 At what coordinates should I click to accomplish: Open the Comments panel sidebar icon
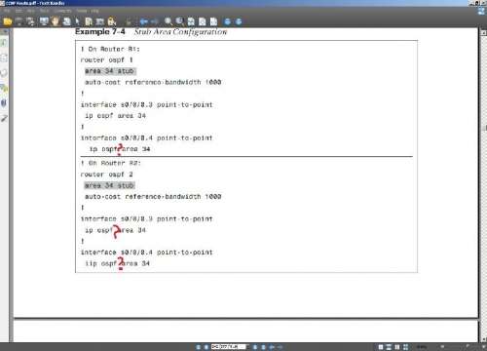4,88
